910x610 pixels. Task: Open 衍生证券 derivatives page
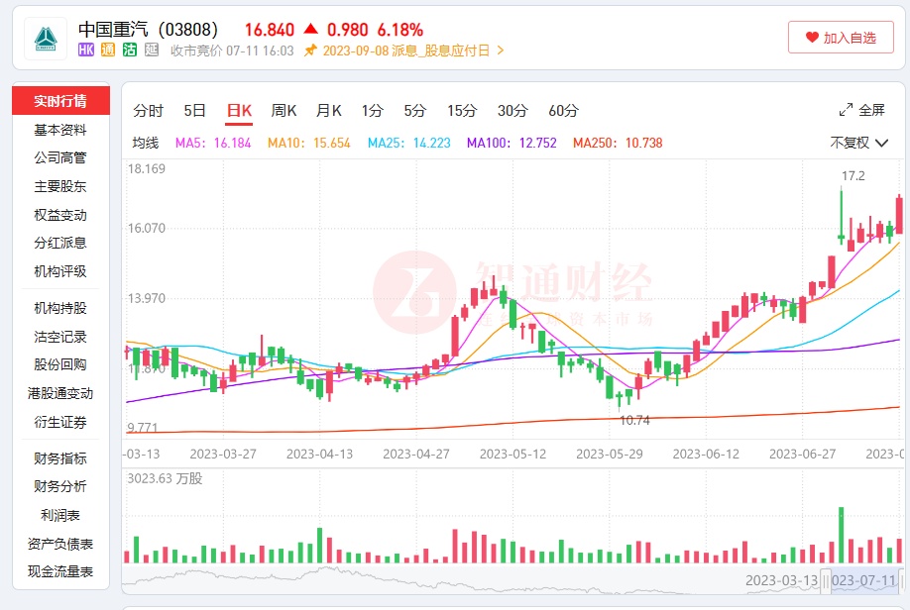click(x=60, y=422)
